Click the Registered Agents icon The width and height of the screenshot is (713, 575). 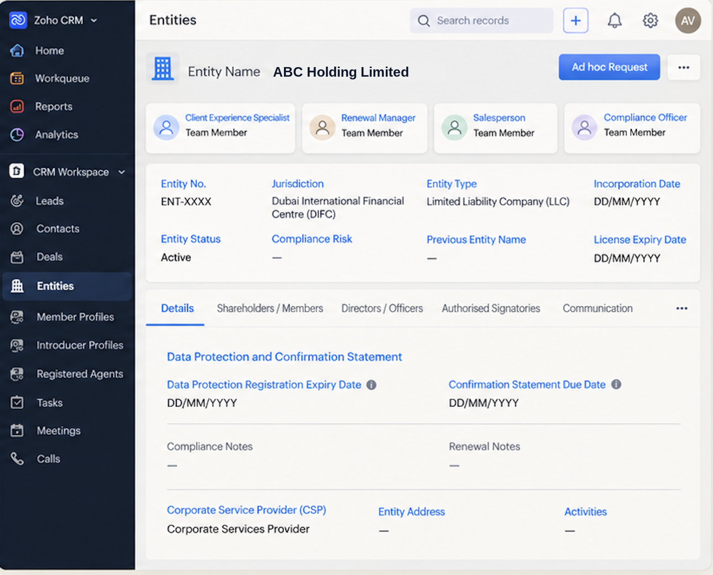click(17, 374)
